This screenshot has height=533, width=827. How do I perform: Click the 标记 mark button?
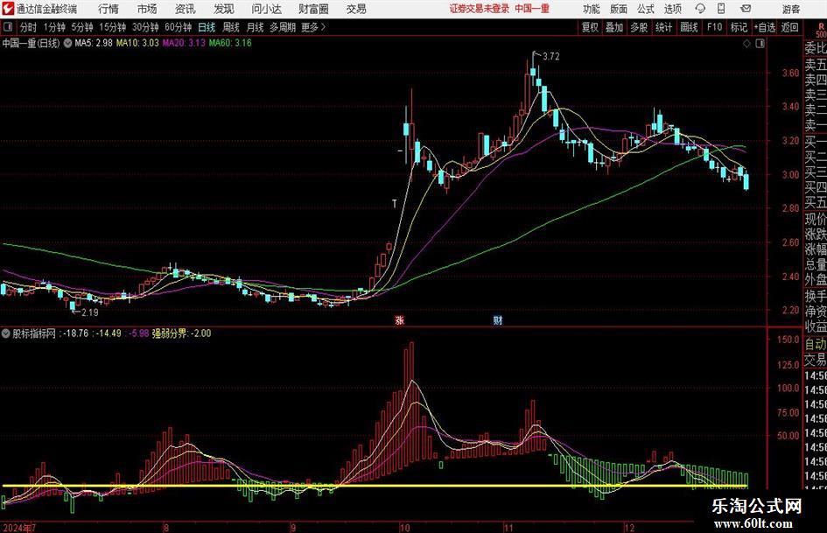tap(739, 27)
